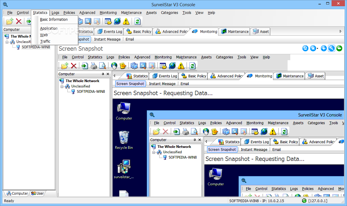Image resolution: width=347 pixels, height=206 pixels.
Task: Click the green refresh icon in the main toolbar
Action: pyautogui.click(x=138, y=21)
